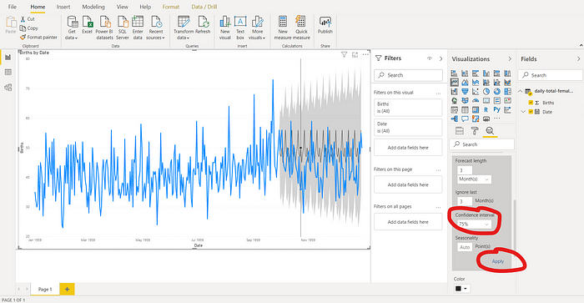The image size is (584, 303).
Task: Expand the Date field hierarchy
Action: [x=522, y=112]
